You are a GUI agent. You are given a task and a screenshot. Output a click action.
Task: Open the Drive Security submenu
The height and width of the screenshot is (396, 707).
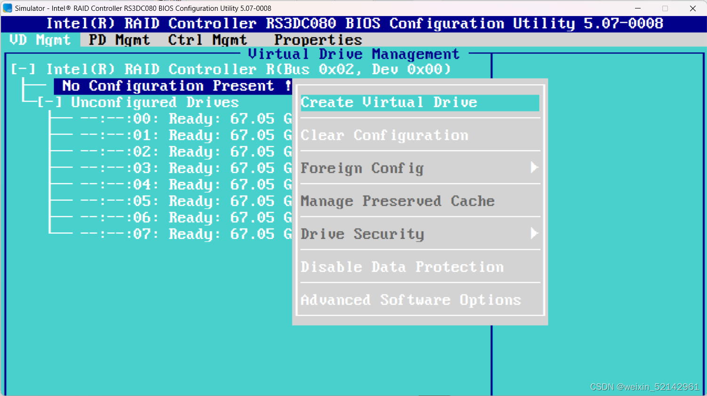point(420,234)
